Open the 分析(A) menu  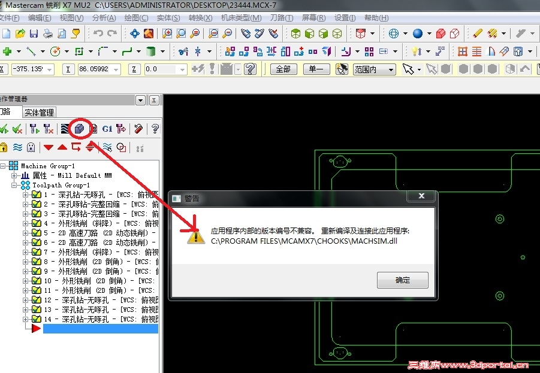[104, 18]
